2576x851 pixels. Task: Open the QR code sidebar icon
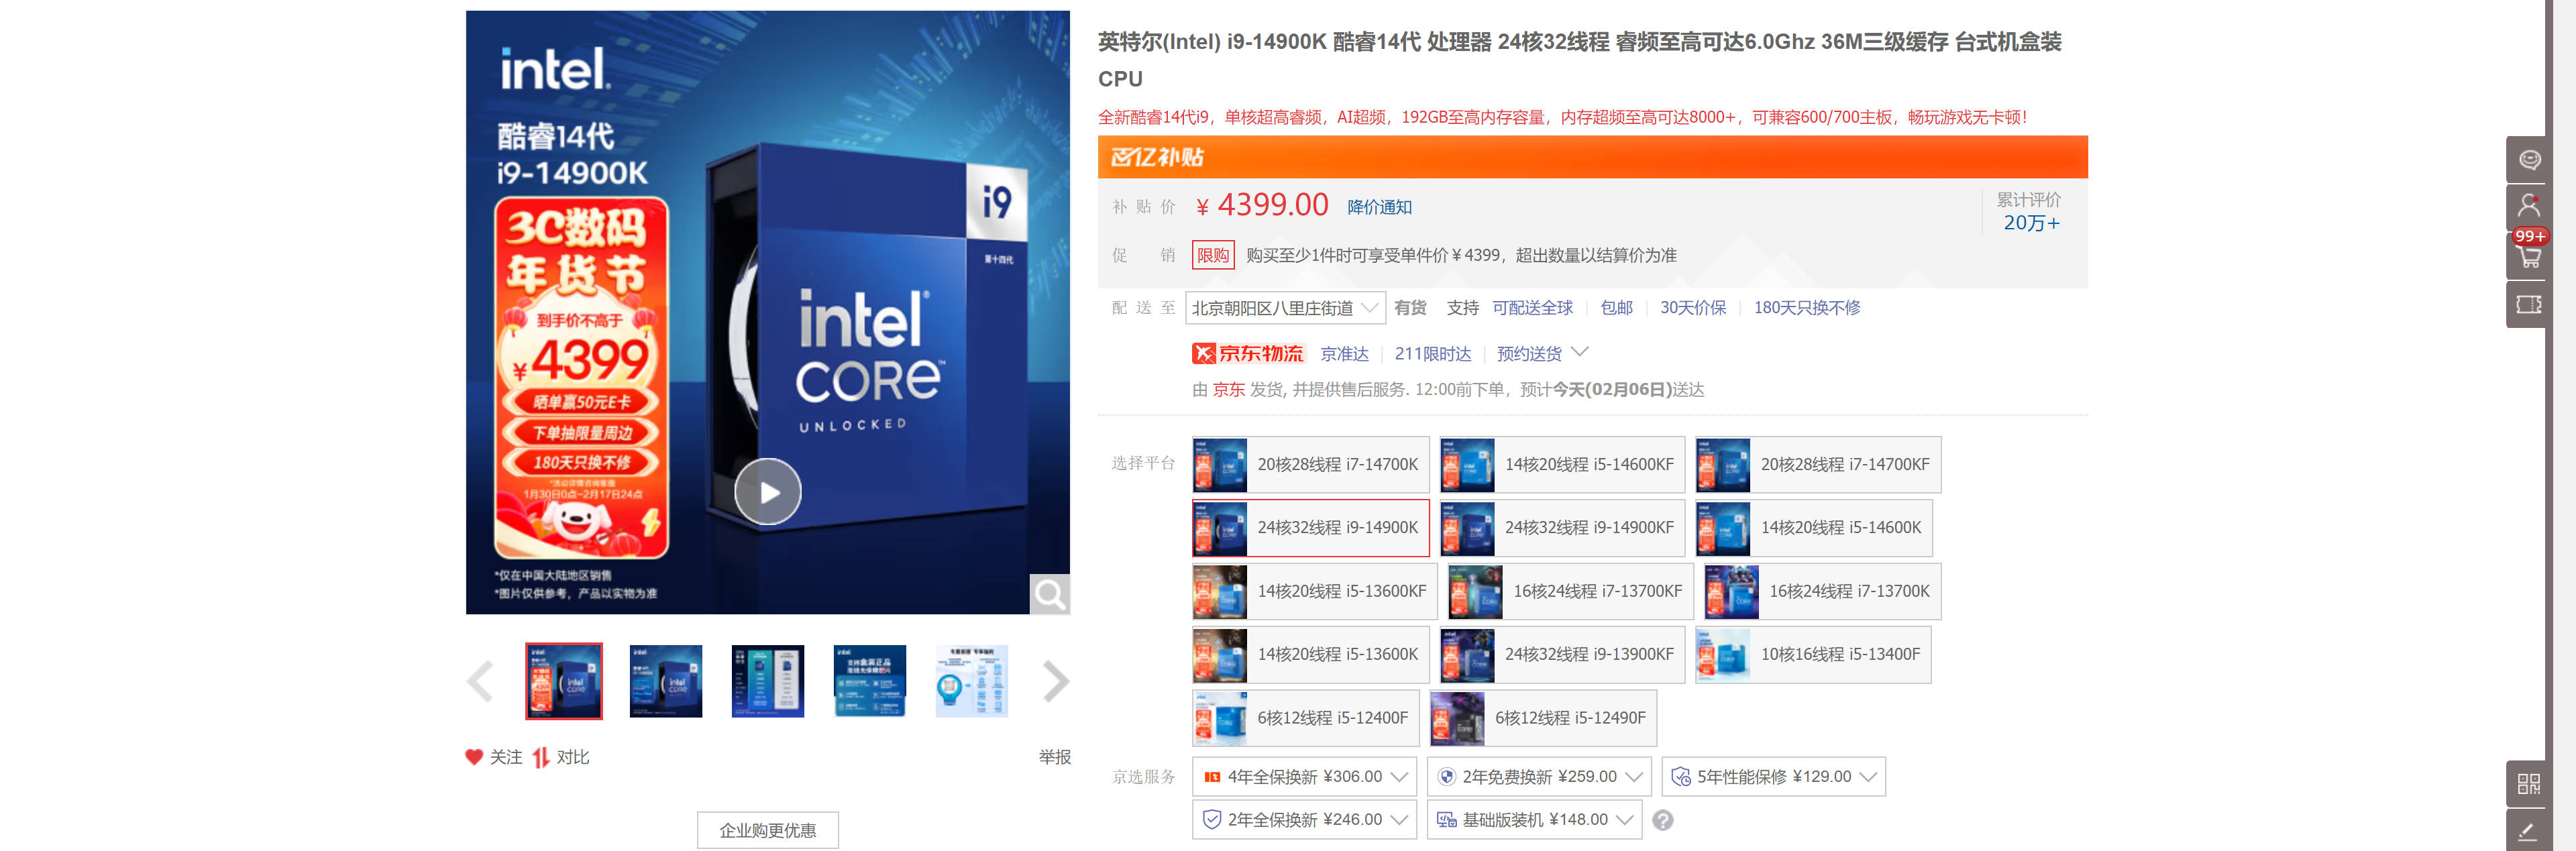[x=2528, y=784]
